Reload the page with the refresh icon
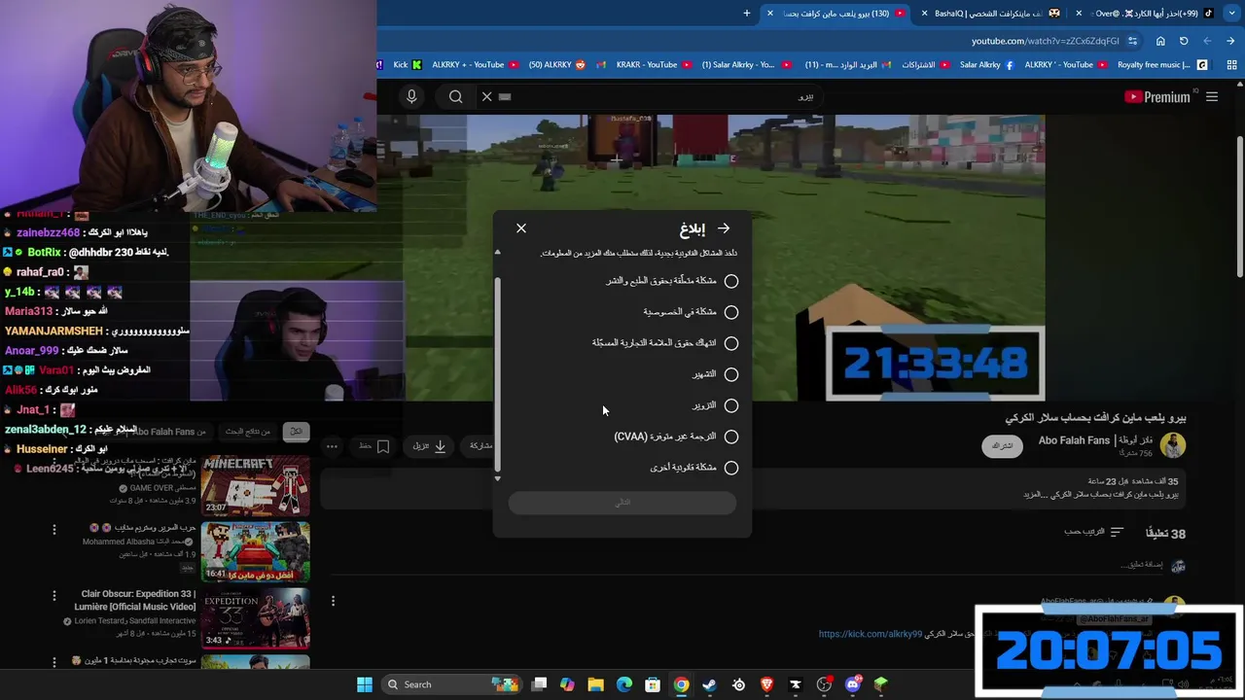This screenshot has height=700, width=1245. coord(1184,41)
